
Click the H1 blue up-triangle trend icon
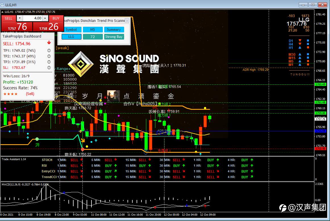[300, 47]
